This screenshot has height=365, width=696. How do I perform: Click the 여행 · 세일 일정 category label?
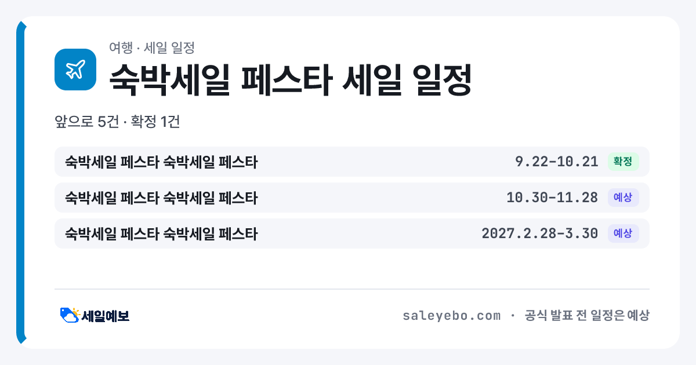[x=151, y=48]
